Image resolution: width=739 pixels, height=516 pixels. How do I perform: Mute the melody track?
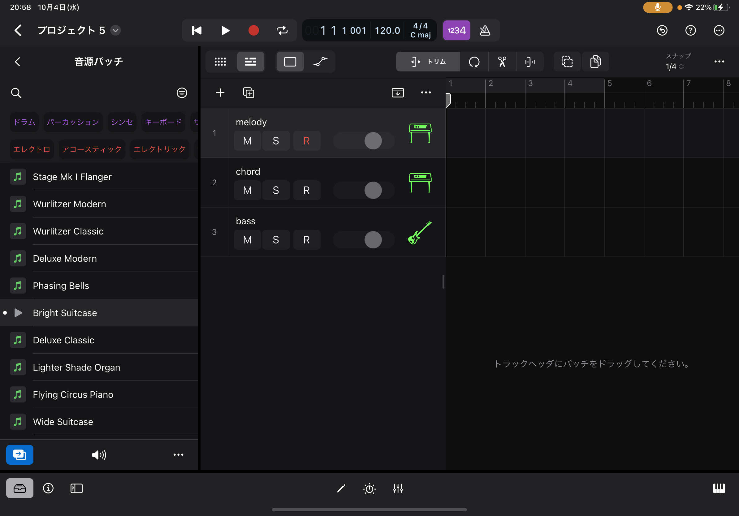pyautogui.click(x=248, y=141)
